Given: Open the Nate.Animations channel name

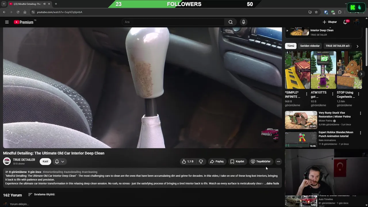Looking at the screenshot, I should [327, 140].
